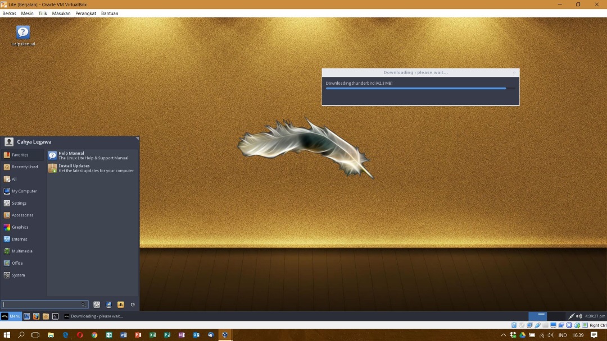Click the Linux panel volume speaker icon

click(579, 316)
